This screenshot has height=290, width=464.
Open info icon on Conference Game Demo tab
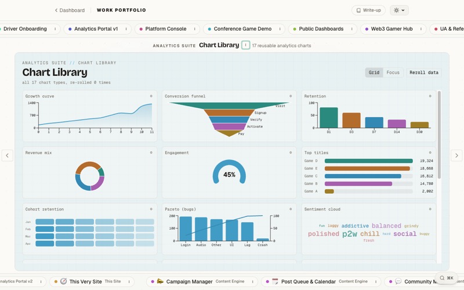coord(280,29)
